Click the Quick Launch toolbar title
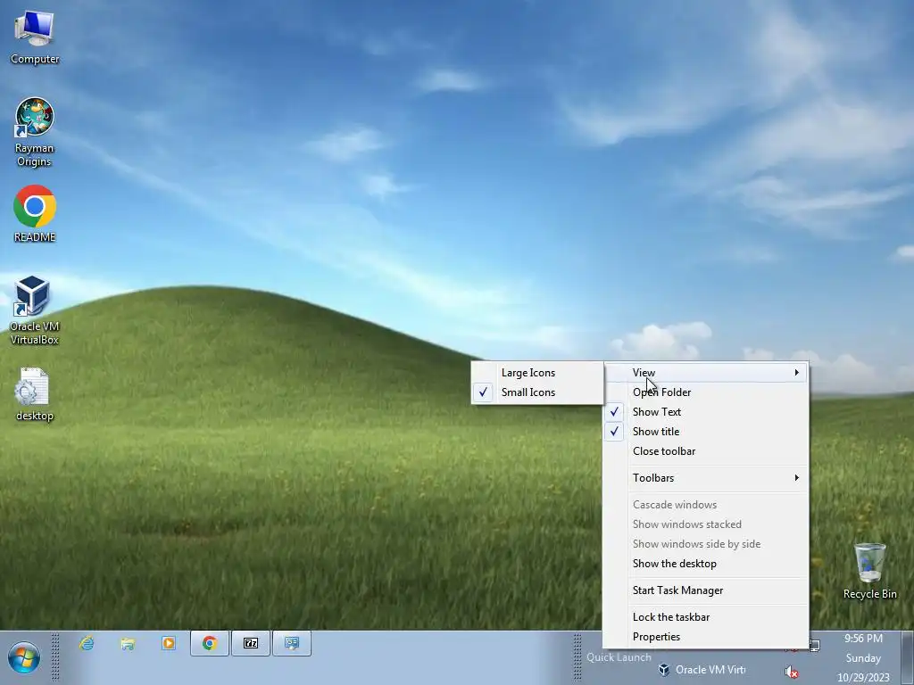This screenshot has width=914, height=685. click(x=619, y=657)
